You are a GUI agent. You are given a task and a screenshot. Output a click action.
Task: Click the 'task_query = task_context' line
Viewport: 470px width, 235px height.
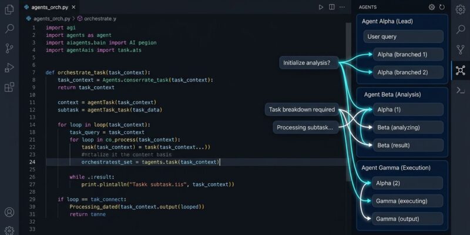click(x=107, y=132)
